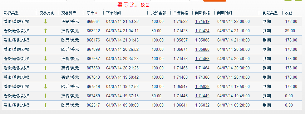Click expiry time 04/07/14 19:45:00
Viewport: 305px width, 114px height.
pyautogui.click(x=234, y=96)
